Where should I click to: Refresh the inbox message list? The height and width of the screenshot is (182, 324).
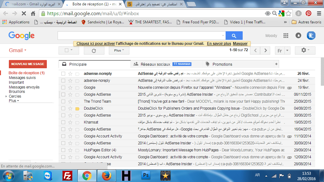[x=94, y=51]
